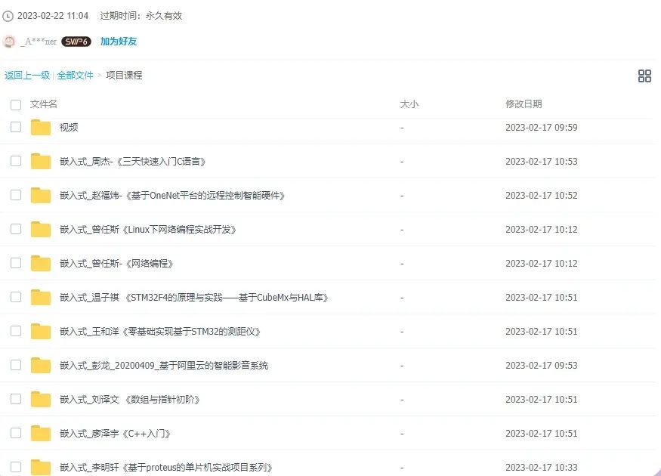Open 嵌入式_曾任斯-《网络编程》 folder name
The height and width of the screenshot is (476, 661).
[x=117, y=264]
